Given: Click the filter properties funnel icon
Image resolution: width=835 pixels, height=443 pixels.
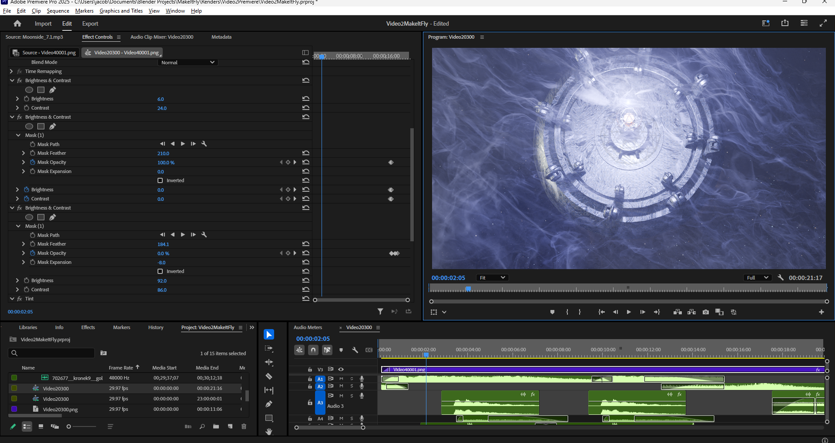Looking at the screenshot, I should [380, 311].
